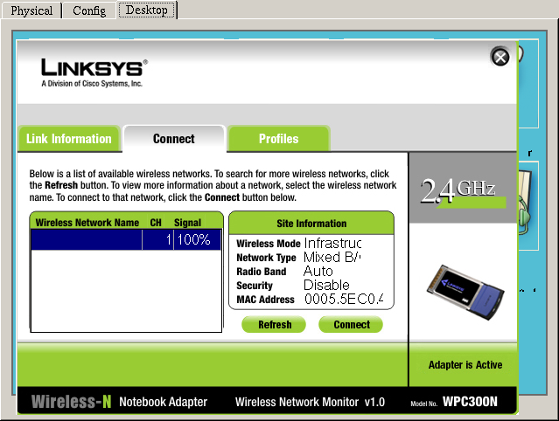The height and width of the screenshot is (421, 559).
Task: Select the Connect tab
Action: point(174,139)
